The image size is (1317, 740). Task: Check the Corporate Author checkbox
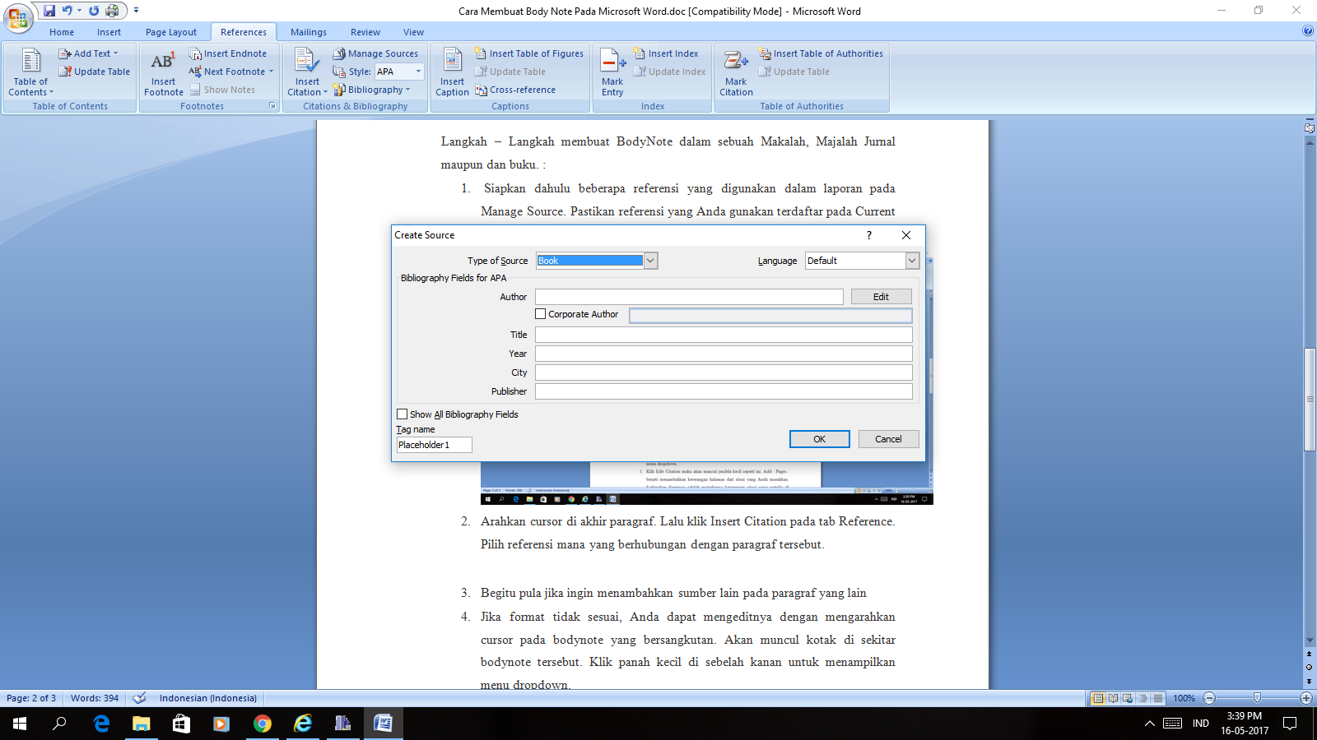coord(541,314)
